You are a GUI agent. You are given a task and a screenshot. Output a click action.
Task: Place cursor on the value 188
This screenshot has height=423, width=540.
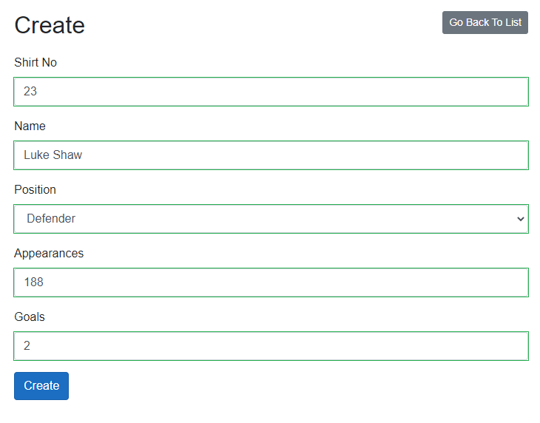coord(34,282)
